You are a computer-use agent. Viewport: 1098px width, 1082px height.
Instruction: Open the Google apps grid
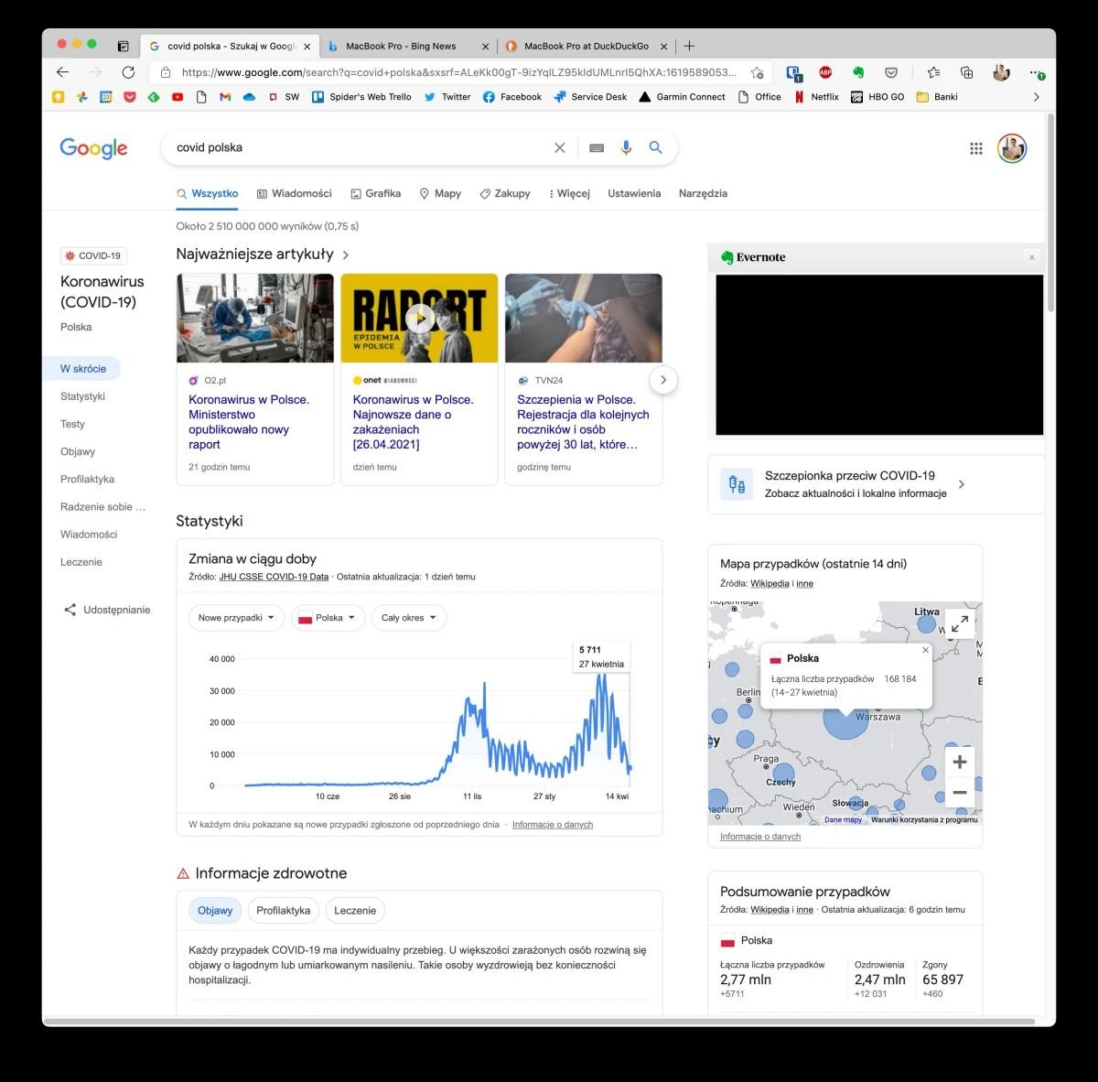coord(976,148)
